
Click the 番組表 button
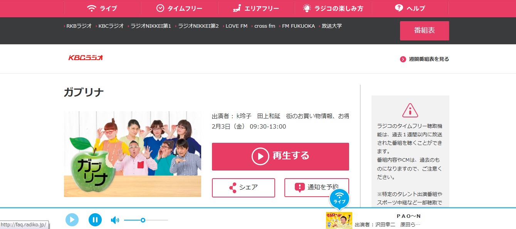pos(424,30)
